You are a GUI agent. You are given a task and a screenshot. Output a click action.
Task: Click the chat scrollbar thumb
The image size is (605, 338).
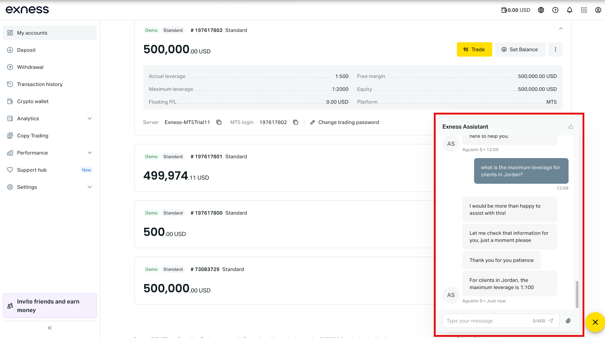tap(577, 294)
